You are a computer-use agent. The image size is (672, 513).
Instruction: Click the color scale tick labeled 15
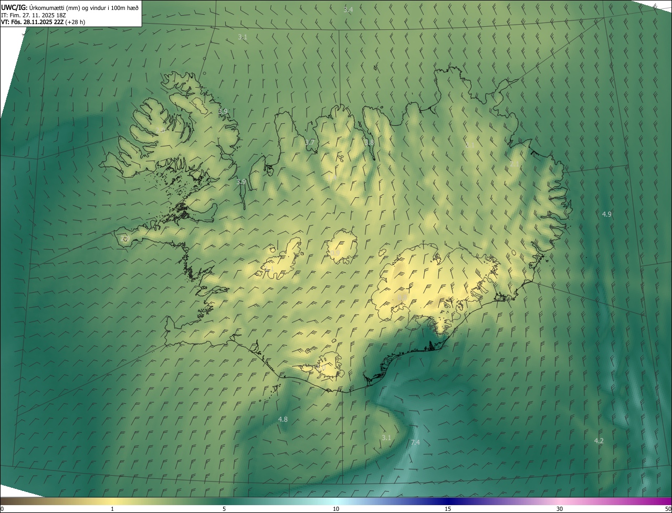pyautogui.click(x=448, y=509)
